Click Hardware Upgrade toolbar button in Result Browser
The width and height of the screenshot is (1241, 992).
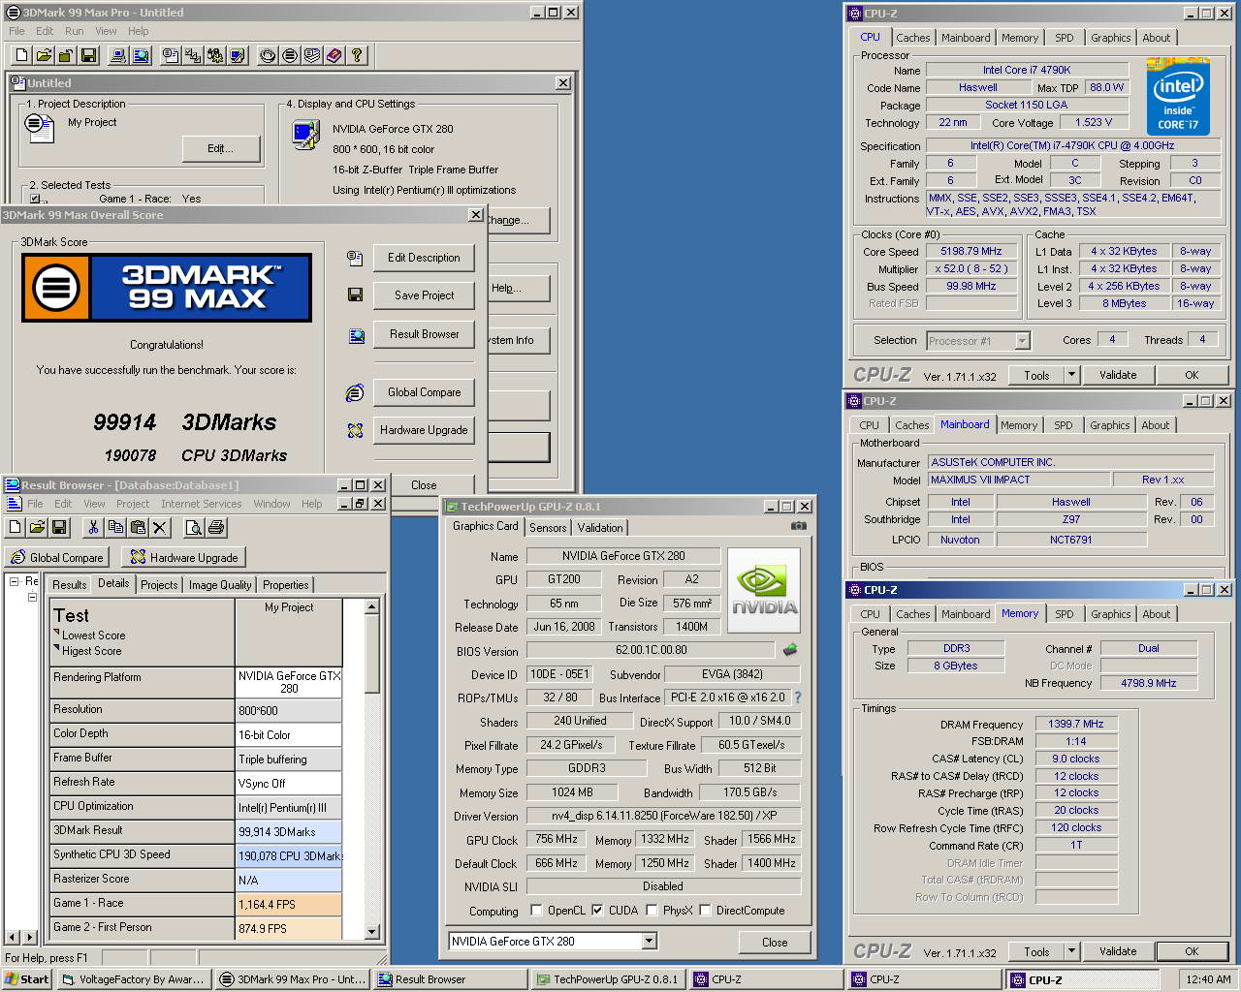tap(184, 557)
